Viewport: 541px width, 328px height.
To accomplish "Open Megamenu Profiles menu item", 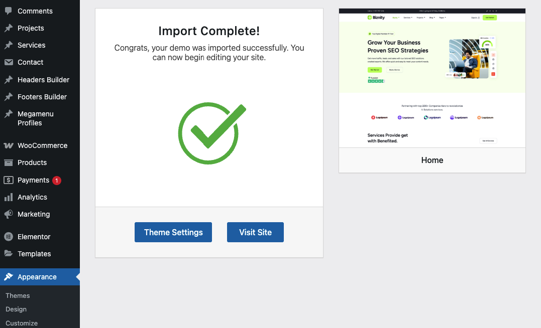I will 35,118.
